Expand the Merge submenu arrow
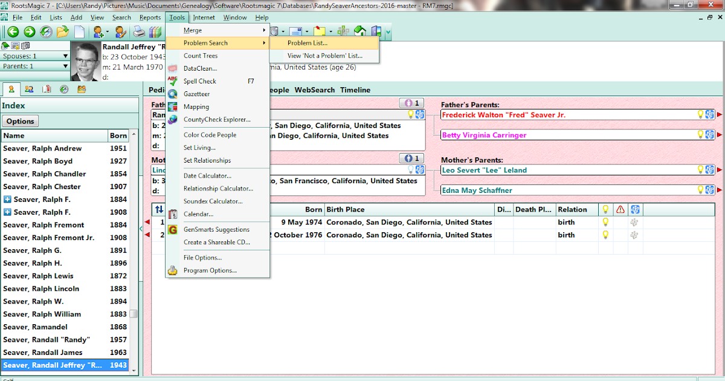Image resolution: width=725 pixels, height=381 pixels. [264, 30]
